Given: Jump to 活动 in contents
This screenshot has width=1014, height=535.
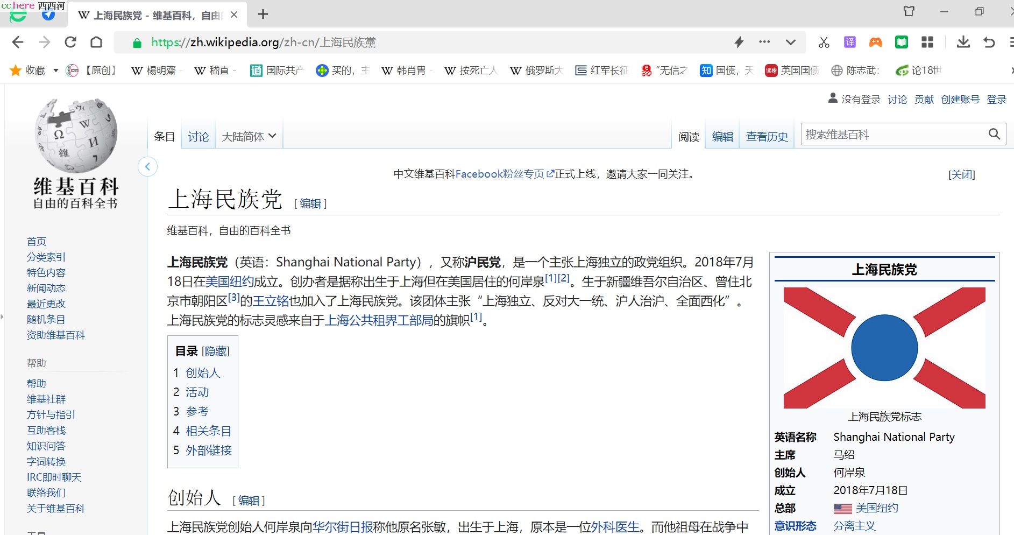Looking at the screenshot, I should (x=197, y=392).
